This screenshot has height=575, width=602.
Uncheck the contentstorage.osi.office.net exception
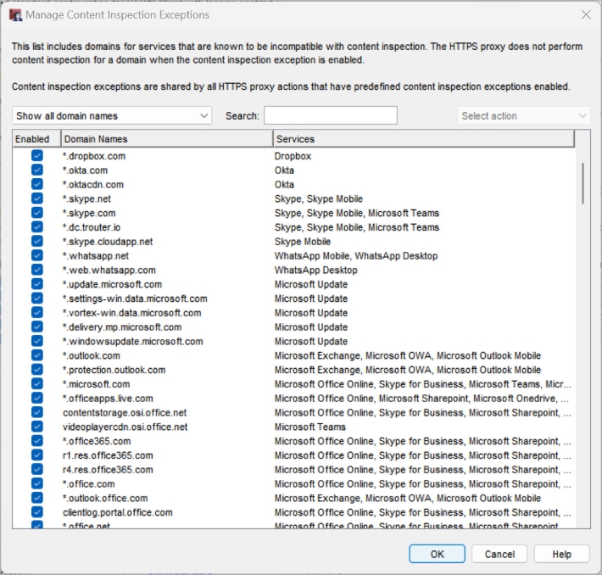(37, 412)
